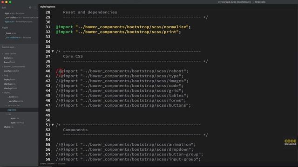Select styles/app.scss file path label above editor
The height and width of the screenshot is (167, 298).
pyautogui.click(x=47, y=6)
